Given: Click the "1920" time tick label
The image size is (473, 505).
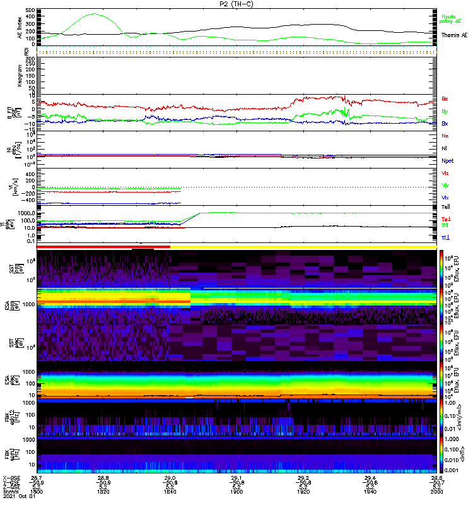Looking at the screenshot, I should pos(303,492).
